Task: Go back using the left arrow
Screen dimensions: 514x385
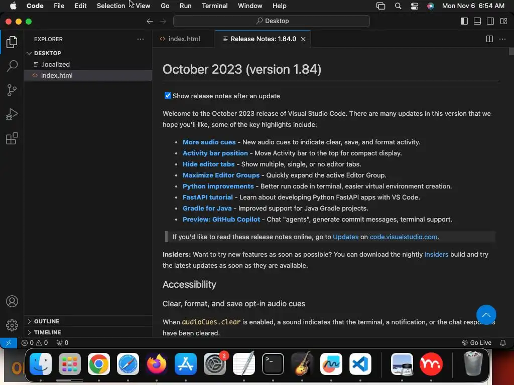Action: 150,21
